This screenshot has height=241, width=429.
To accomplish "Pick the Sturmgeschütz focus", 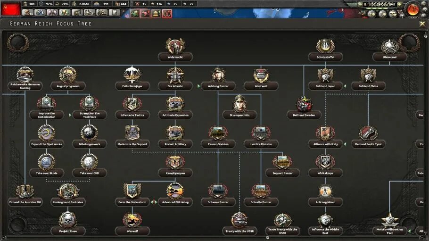I will [x=239, y=108].
